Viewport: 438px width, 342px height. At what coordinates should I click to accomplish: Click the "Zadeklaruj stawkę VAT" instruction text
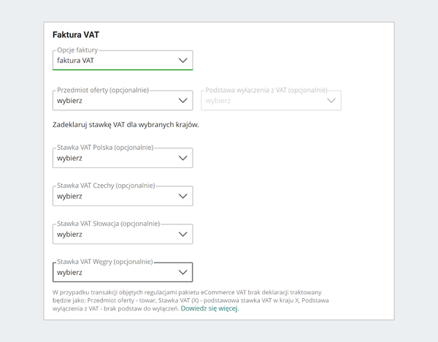pyautogui.click(x=126, y=124)
